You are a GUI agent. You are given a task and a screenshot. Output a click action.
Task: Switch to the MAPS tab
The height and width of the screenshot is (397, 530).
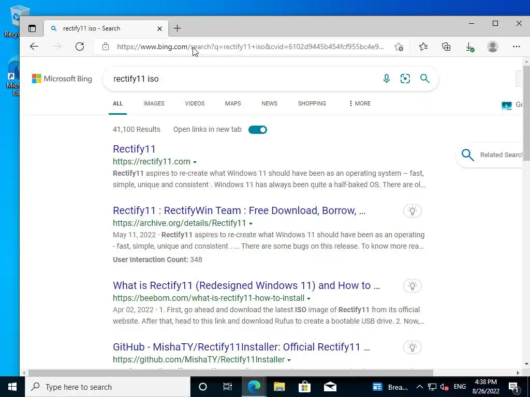coord(233,103)
